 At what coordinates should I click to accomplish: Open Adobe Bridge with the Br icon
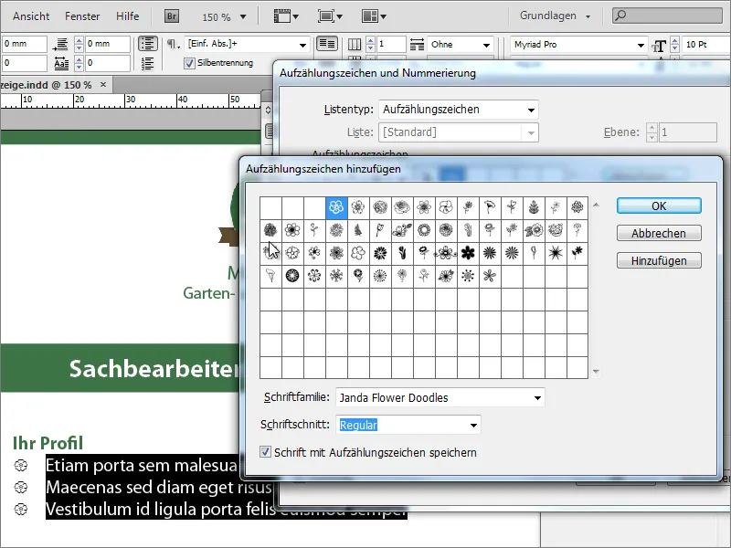[172, 16]
